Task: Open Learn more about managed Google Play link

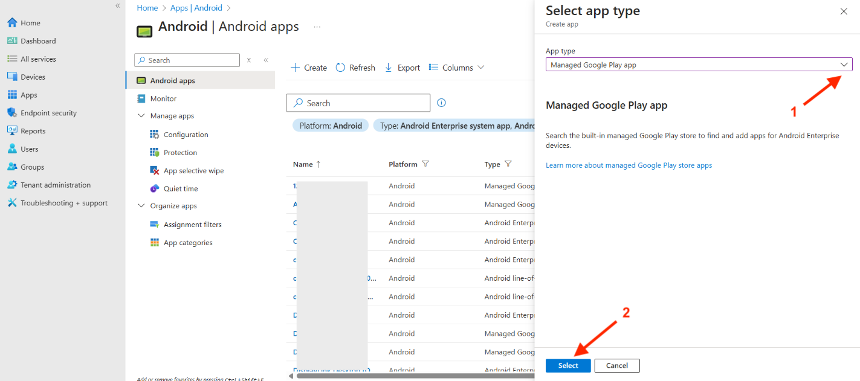Action: pyautogui.click(x=629, y=165)
